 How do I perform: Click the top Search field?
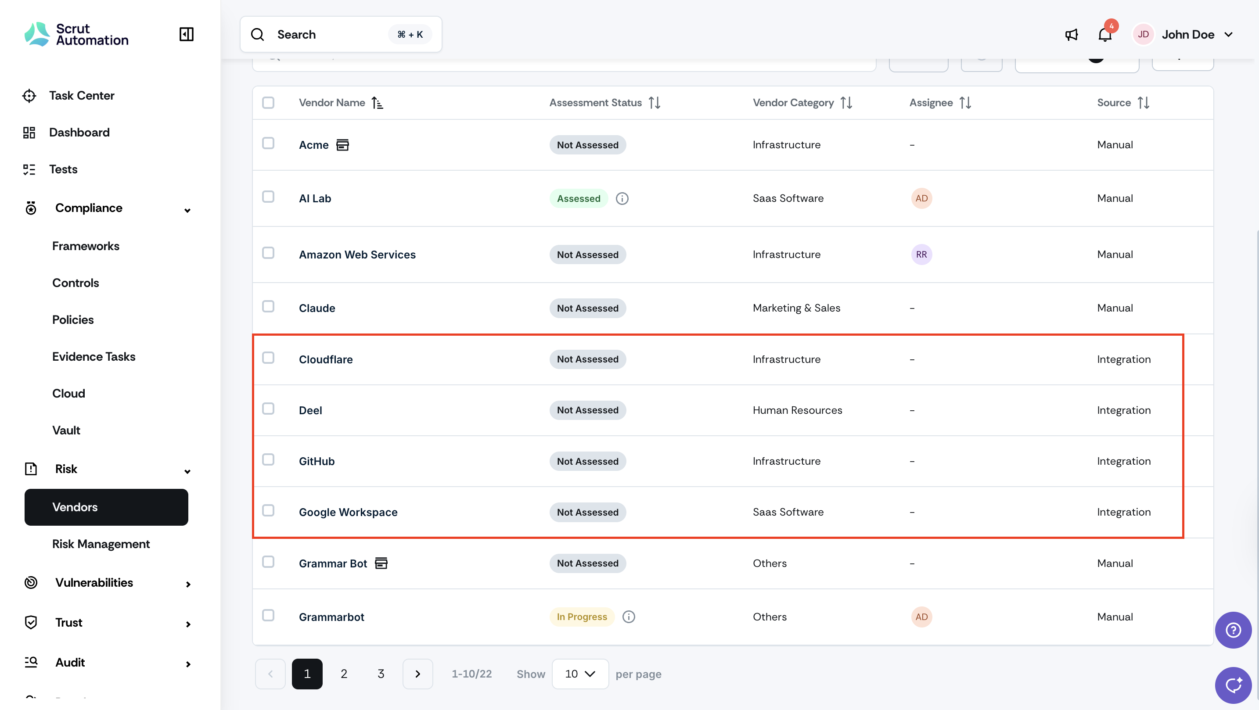(x=341, y=34)
